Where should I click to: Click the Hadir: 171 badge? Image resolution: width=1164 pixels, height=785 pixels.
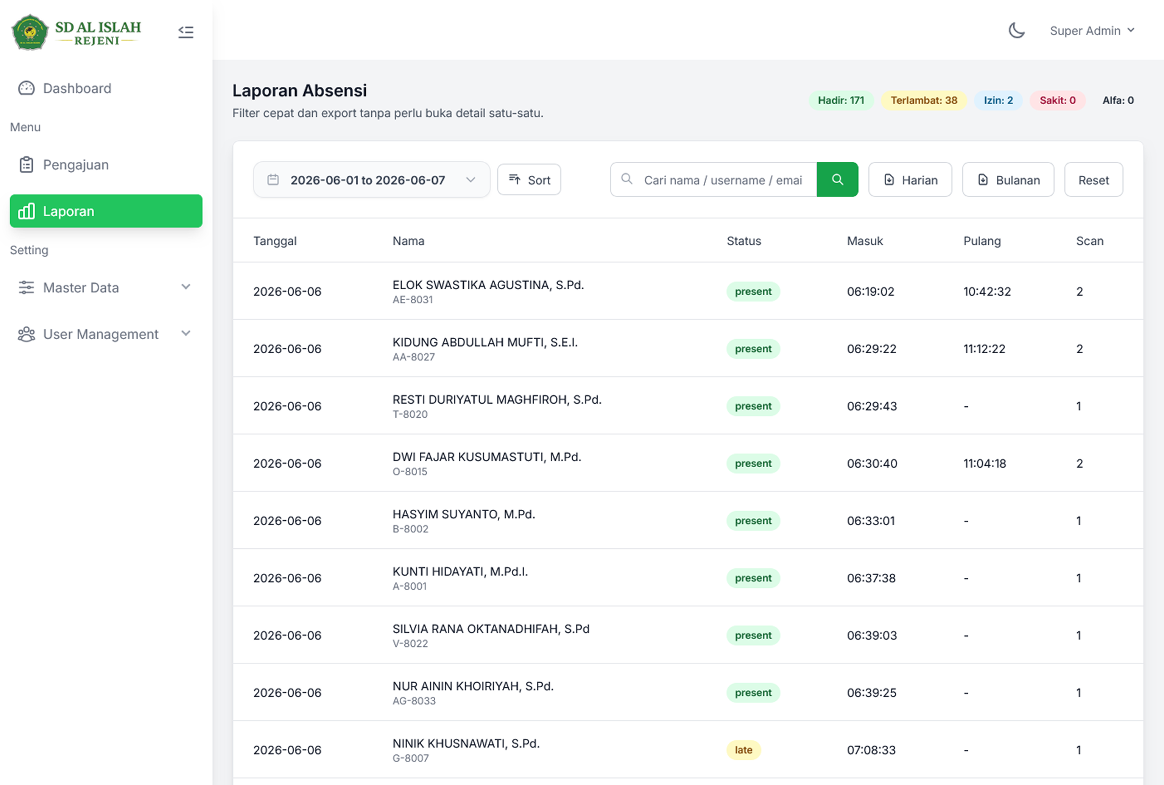click(841, 100)
